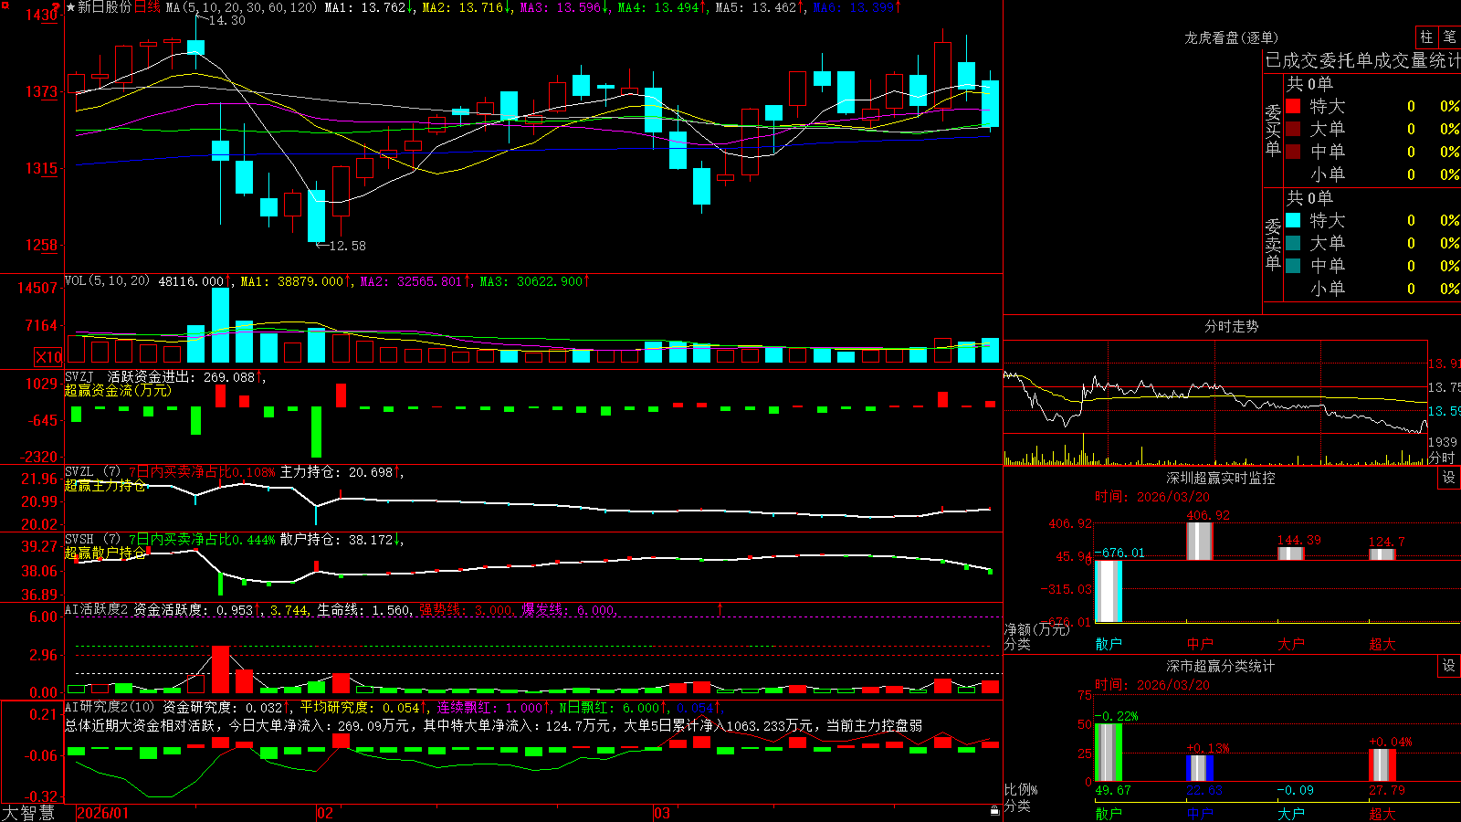1461x822 pixels.
Task: Click the 主力持仓: 20.698 value
Action: (x=336, y=472)
